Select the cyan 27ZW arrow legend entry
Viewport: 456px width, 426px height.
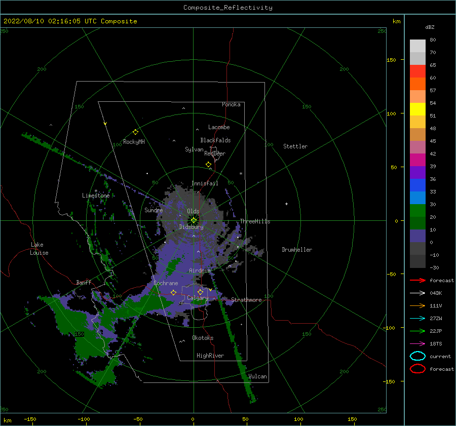coord(418,319)
